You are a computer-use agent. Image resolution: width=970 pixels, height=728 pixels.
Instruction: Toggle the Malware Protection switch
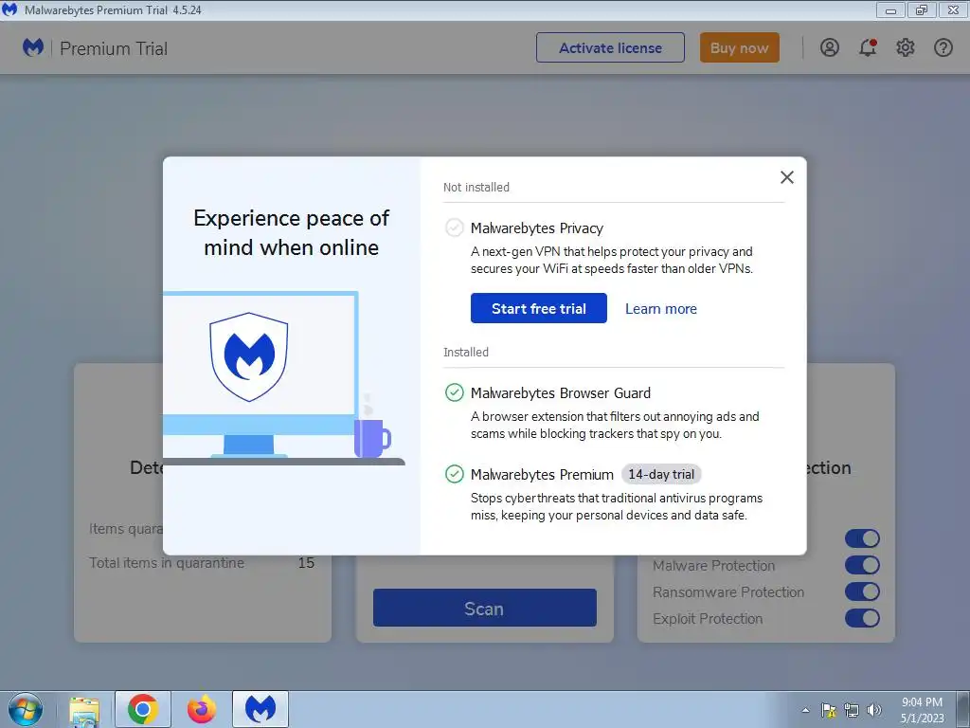(x=862, y=565)
